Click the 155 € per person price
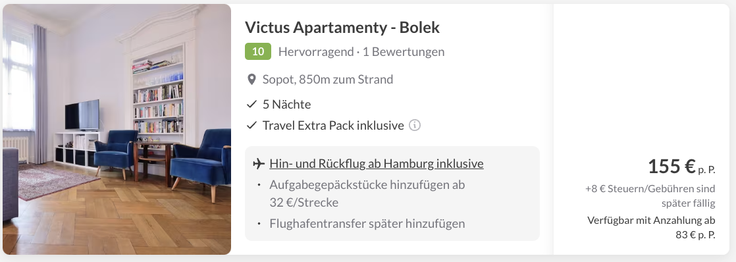Image resolution: width=736 pixels, height=262 pixels. (681, 166)
